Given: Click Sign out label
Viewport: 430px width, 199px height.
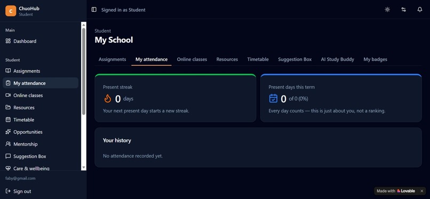Looking at the screenshot, I should [x=22, y=192].
